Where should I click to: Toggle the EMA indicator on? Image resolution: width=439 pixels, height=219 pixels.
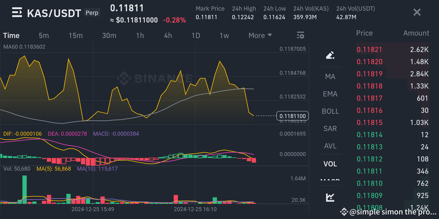pyautogui.click(x=330, y=94)
